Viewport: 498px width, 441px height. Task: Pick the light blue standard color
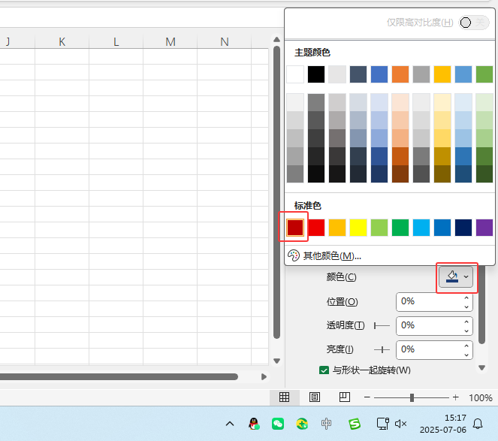click(421, 228)
